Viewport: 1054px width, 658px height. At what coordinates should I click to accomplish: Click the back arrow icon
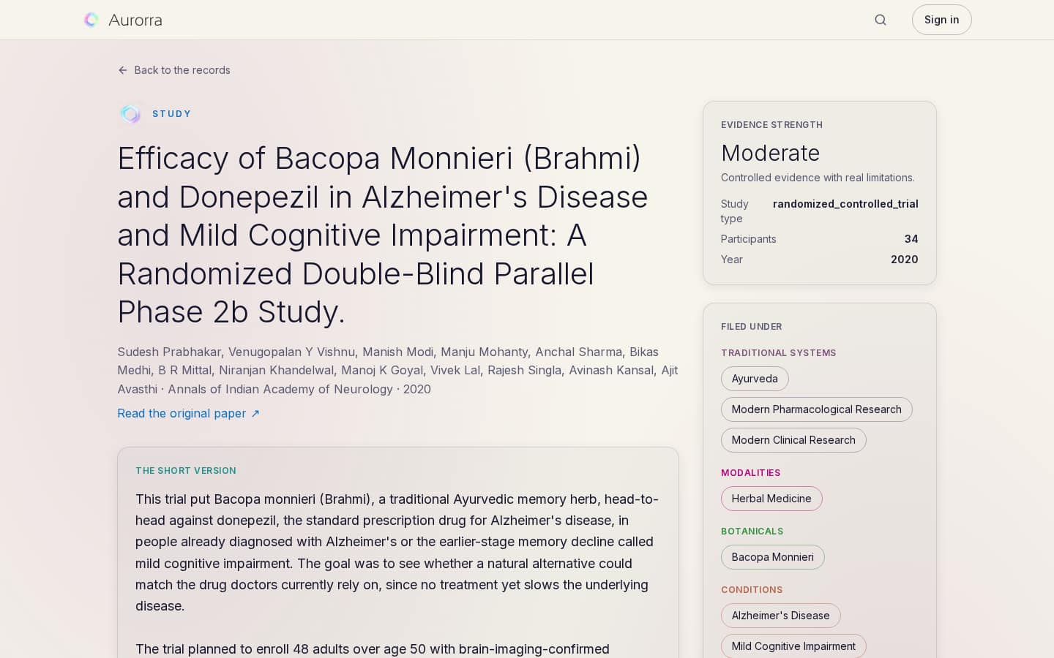click(123, 70)
